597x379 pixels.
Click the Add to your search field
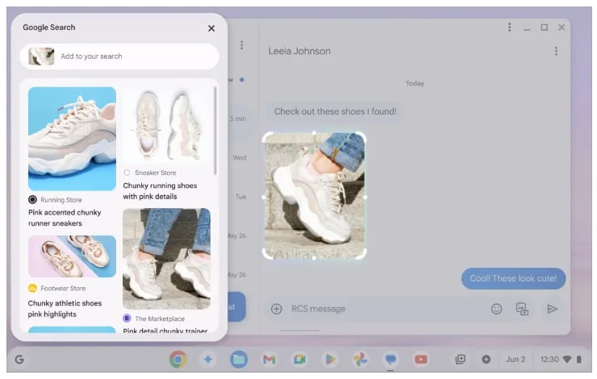[119, 56]
